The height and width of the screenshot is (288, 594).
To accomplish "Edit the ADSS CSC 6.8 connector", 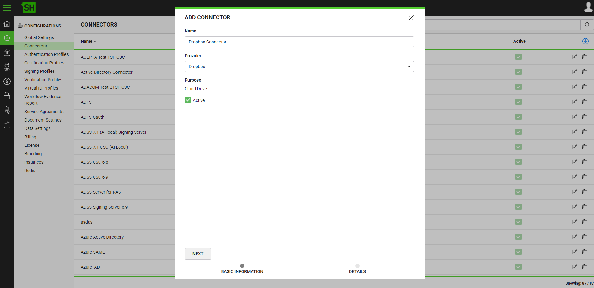I will (x=574, y=162).
